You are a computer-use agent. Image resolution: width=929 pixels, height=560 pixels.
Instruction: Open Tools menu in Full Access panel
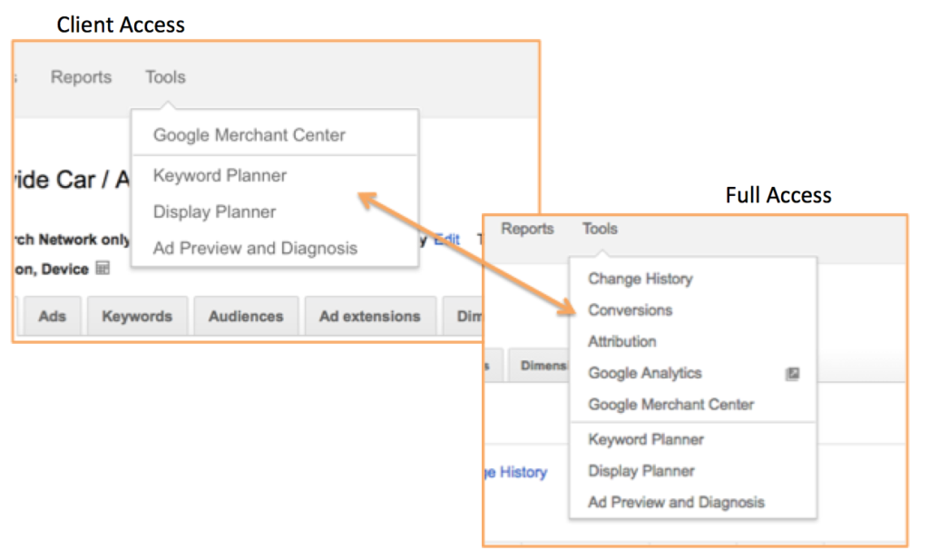click(x=600, y=229)
